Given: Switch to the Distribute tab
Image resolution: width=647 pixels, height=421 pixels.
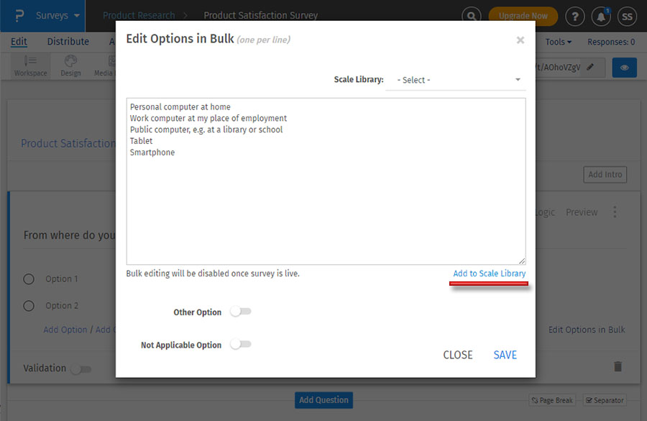Looking at the screenshot, I should pos(68,41).
